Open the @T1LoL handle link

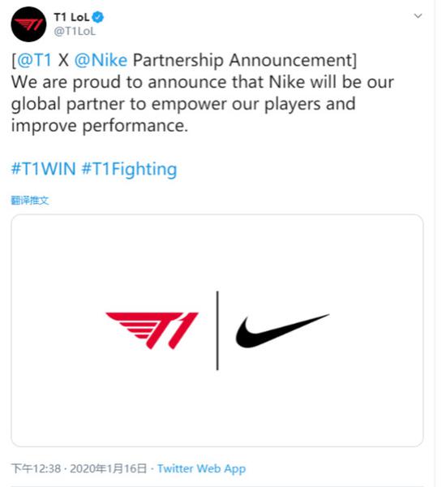pos(75,32)
